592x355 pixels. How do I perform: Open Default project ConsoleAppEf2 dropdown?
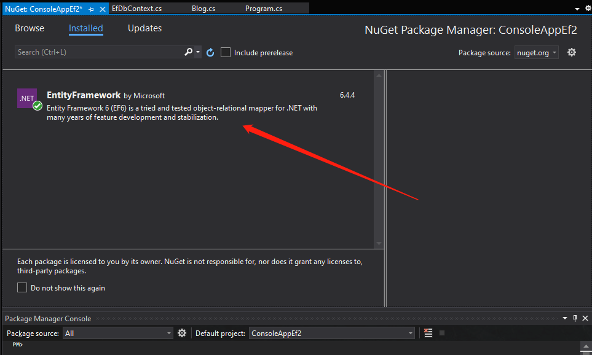331,333
